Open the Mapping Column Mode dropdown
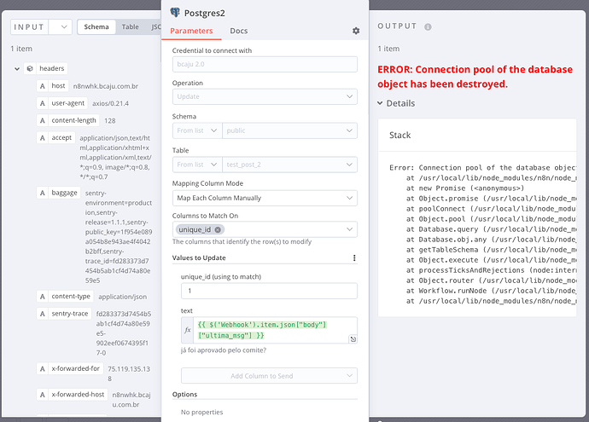 pos(264,197)
